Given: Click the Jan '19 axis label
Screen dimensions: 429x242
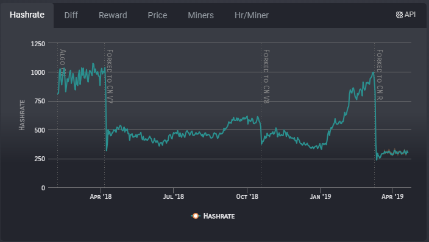Looking at the screenshot, I should coord(321,196).
